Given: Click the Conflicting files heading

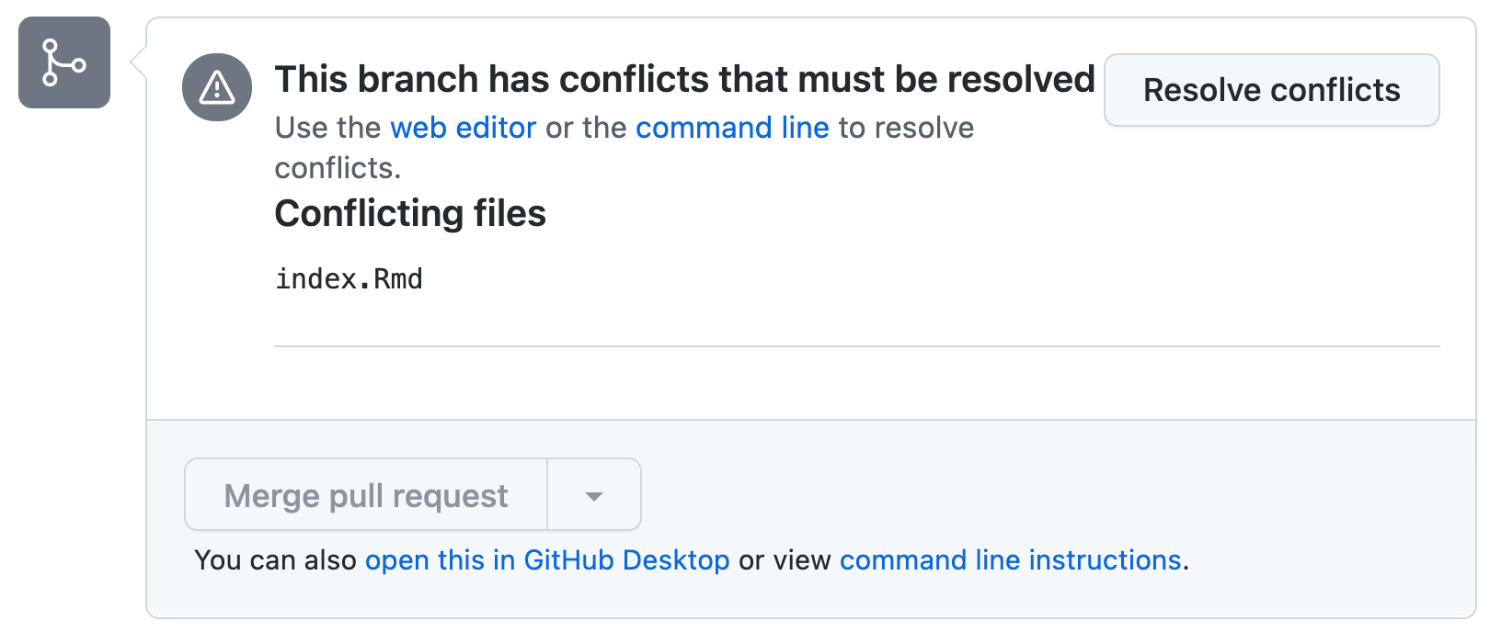Looking at the screenshot, I should click(x=410, y=213).
